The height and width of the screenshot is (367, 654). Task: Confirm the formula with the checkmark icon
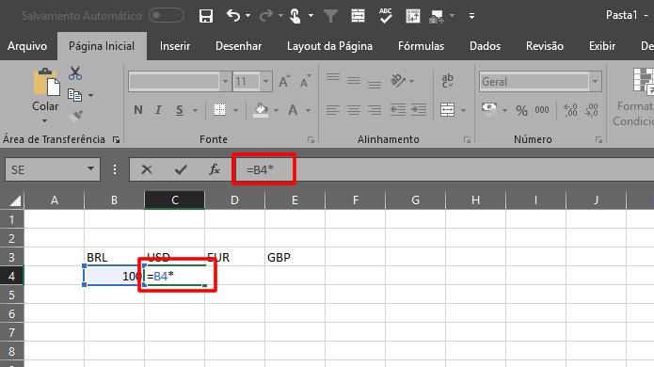tap(181, 169)
